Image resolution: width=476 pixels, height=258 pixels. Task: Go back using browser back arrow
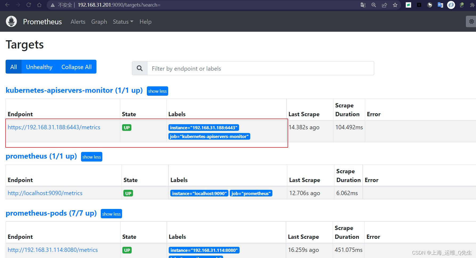[x=7, y=5]
